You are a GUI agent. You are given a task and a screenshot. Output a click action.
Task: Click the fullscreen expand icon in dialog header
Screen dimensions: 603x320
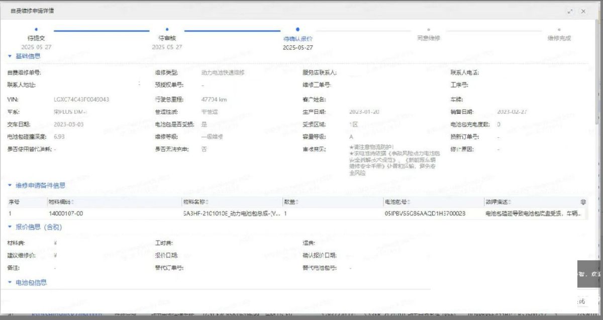[x=570, y=11]
